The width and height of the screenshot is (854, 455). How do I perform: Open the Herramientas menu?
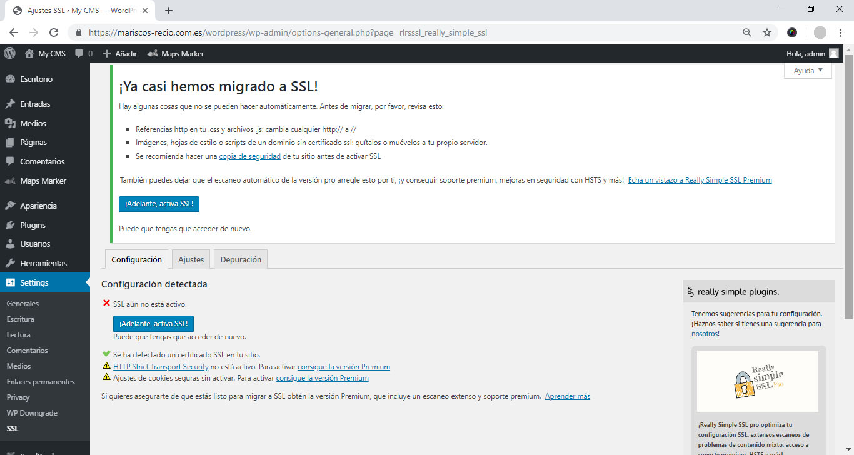click(x=45, y=264)
